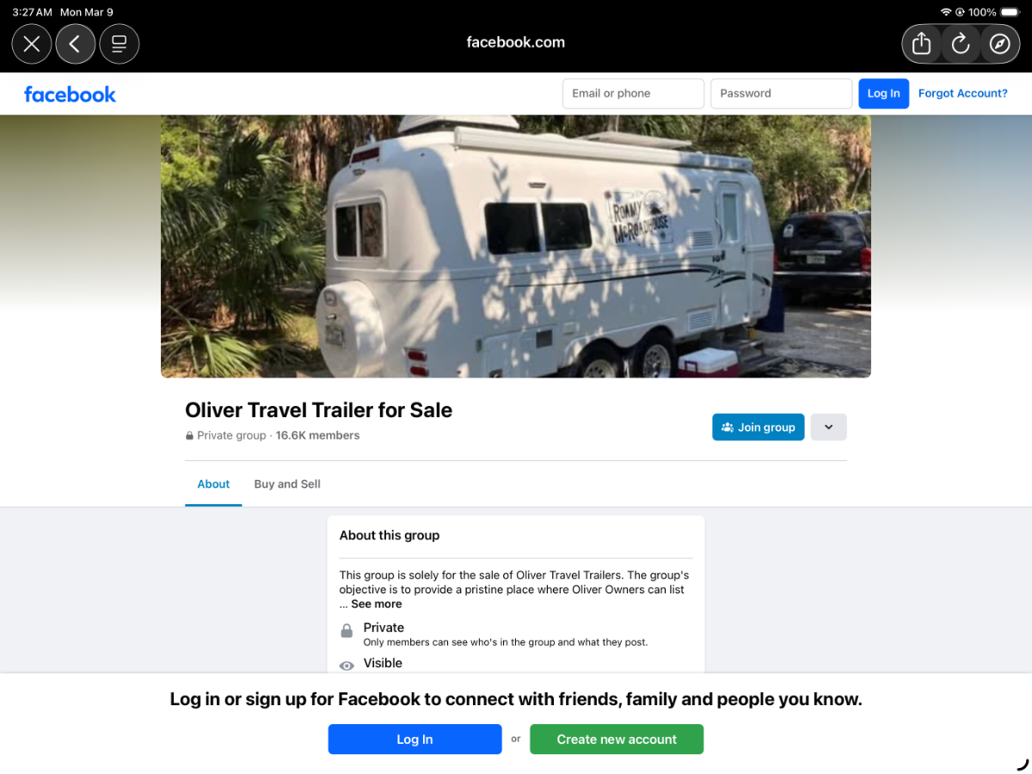
Task: Expand group description with See more
Action: [376, 604]
